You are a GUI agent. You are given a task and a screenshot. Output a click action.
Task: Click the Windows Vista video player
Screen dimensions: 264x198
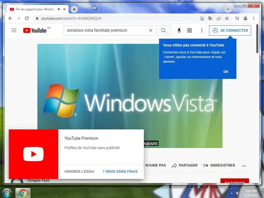pyautogui.click(x=130, y=96)
